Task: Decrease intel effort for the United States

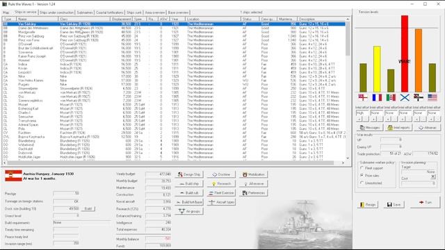Action: pos(437,119)
